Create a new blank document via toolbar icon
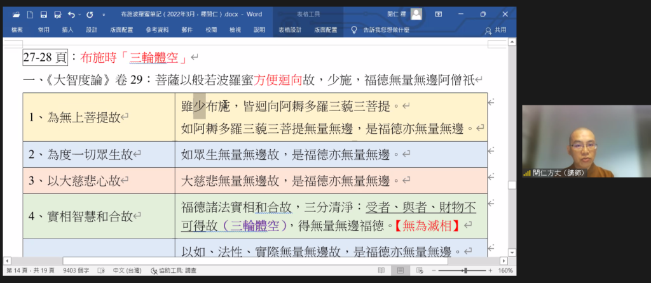This screenshot has width=651, height=283. (x=31, y=14)
